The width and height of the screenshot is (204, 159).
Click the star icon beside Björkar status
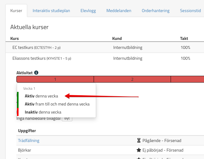pyautogui.click(x=138, y=150)
